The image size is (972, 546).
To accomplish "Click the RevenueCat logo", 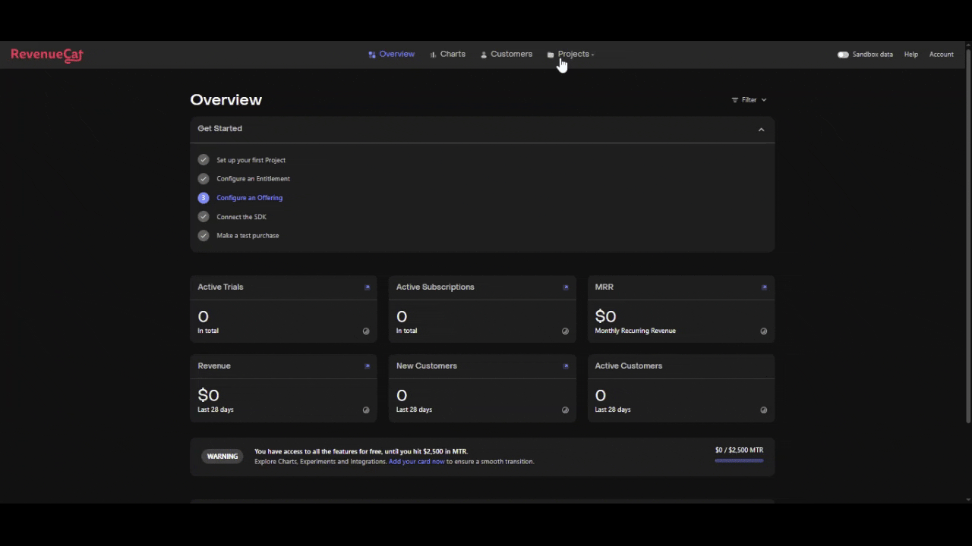I will pyautogui.click(x=47, y=55).
